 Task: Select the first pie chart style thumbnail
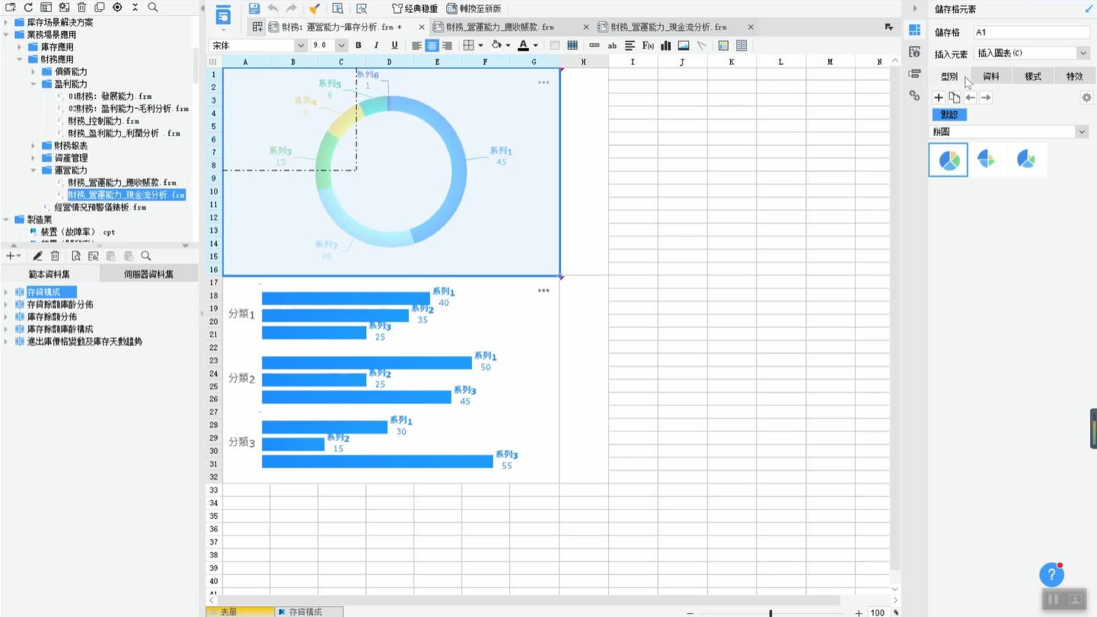click(x=949, y=160)
